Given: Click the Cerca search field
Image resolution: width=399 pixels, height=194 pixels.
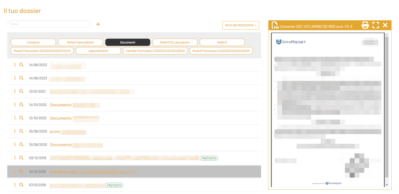Looking at the screenshot, I should (49, 24).
